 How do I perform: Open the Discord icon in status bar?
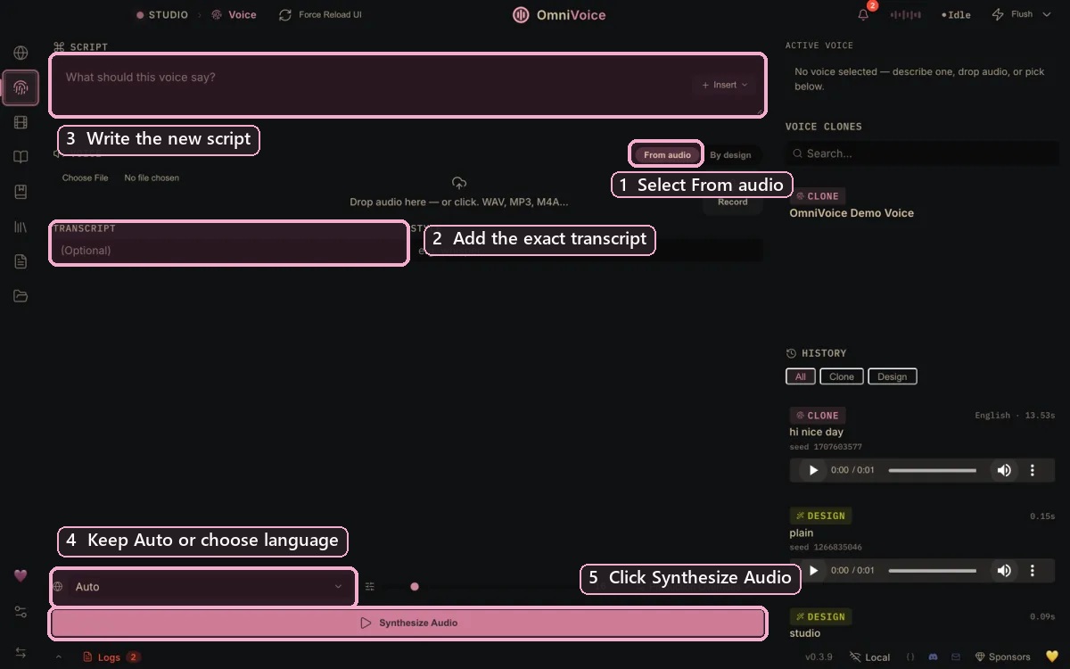[934, 657]
